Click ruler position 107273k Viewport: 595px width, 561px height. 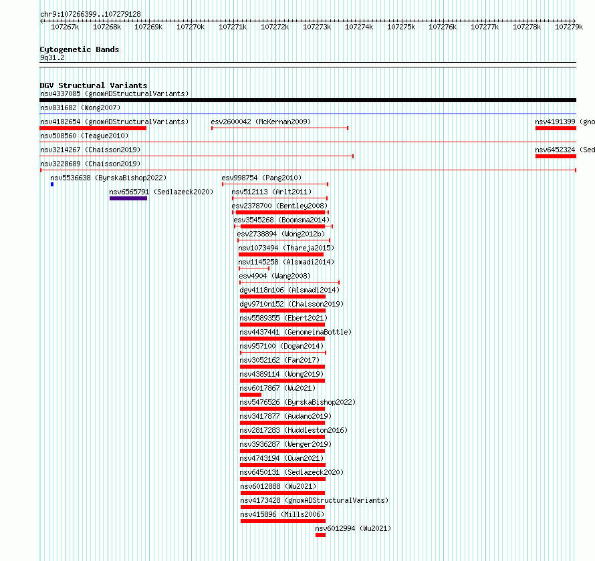317,27
